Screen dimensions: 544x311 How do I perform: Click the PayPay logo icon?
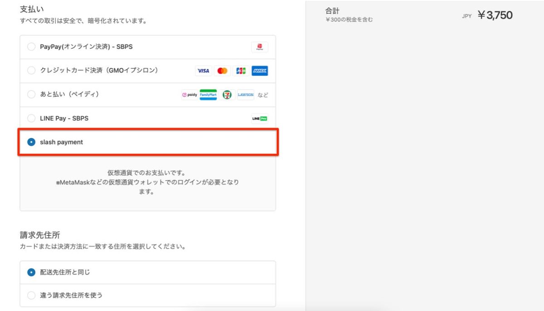click(260, 47)
